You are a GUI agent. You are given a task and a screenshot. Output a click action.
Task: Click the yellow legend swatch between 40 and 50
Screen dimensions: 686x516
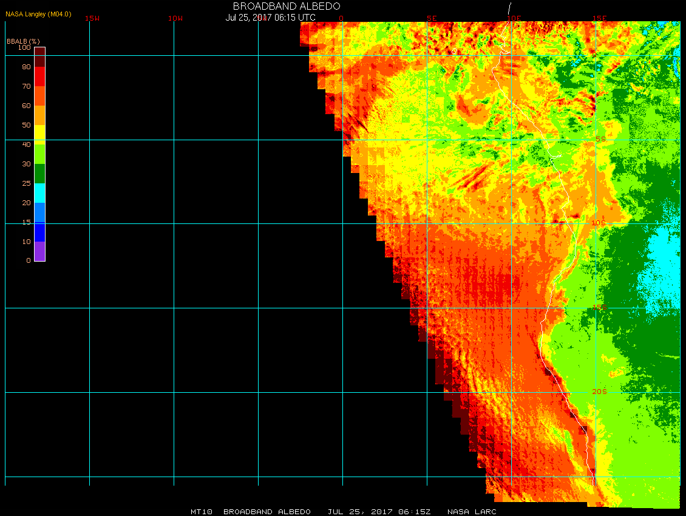click(x=40, y=135)
